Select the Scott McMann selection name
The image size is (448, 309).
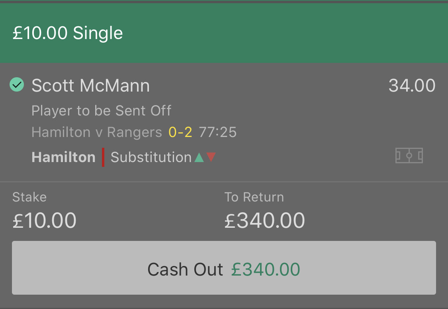[90, 86]
